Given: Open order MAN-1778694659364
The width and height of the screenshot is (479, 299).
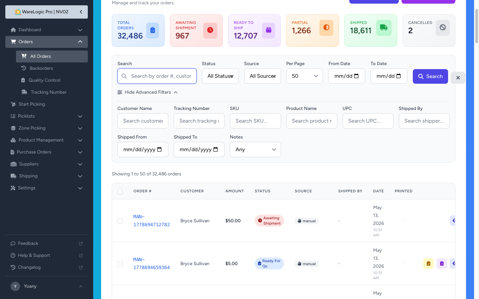Looking at the screenshot, I should [x=151, y=263].
